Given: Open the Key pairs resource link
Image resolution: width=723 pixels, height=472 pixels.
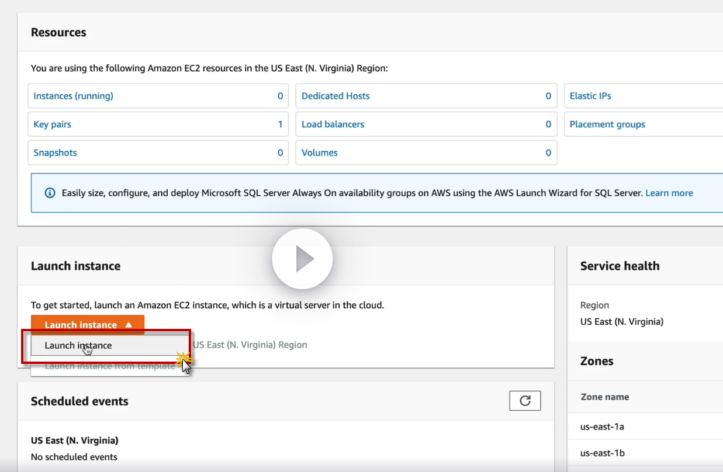Looking at the screenshot, I should [52, 124].
